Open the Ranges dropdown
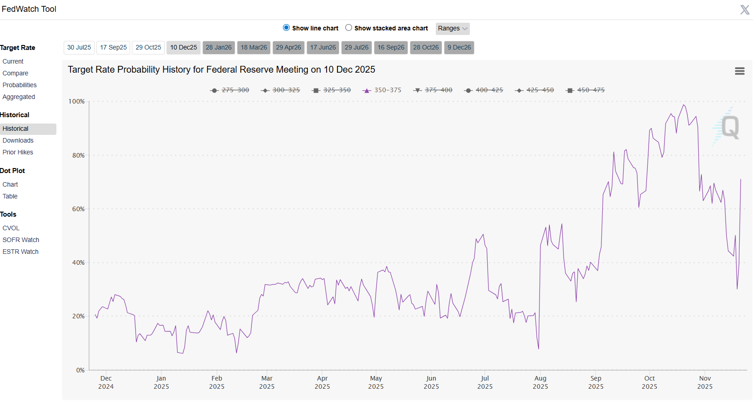The image size is (756, 401). click(x=452, y=29)
